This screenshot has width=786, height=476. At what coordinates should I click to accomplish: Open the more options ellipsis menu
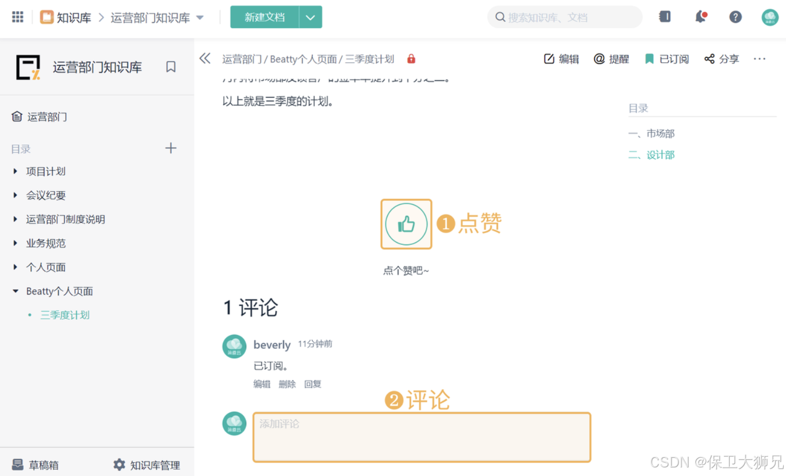tap(760, 59)
